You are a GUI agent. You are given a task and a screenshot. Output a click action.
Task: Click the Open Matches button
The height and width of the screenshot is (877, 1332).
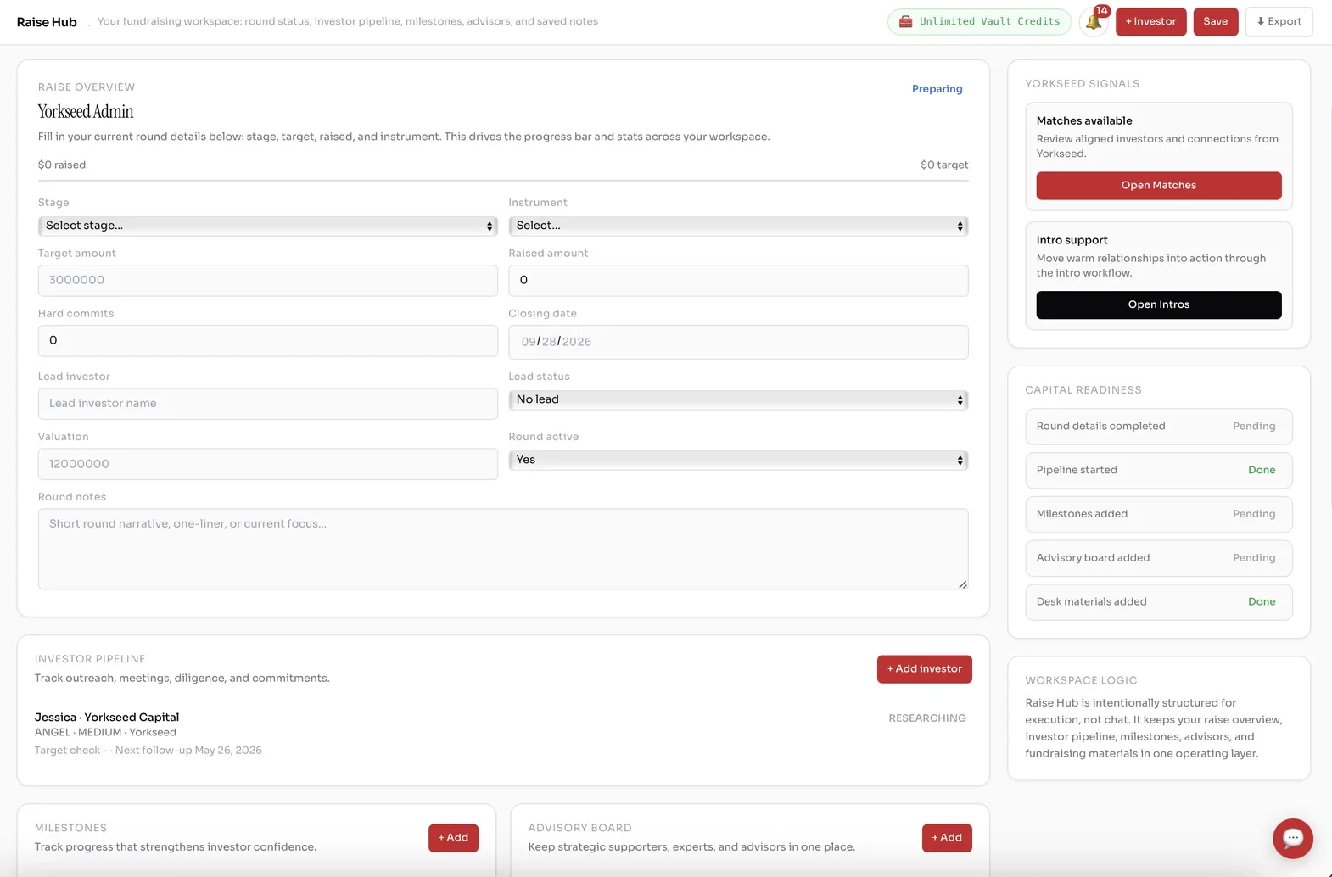tap(1158, 186)
